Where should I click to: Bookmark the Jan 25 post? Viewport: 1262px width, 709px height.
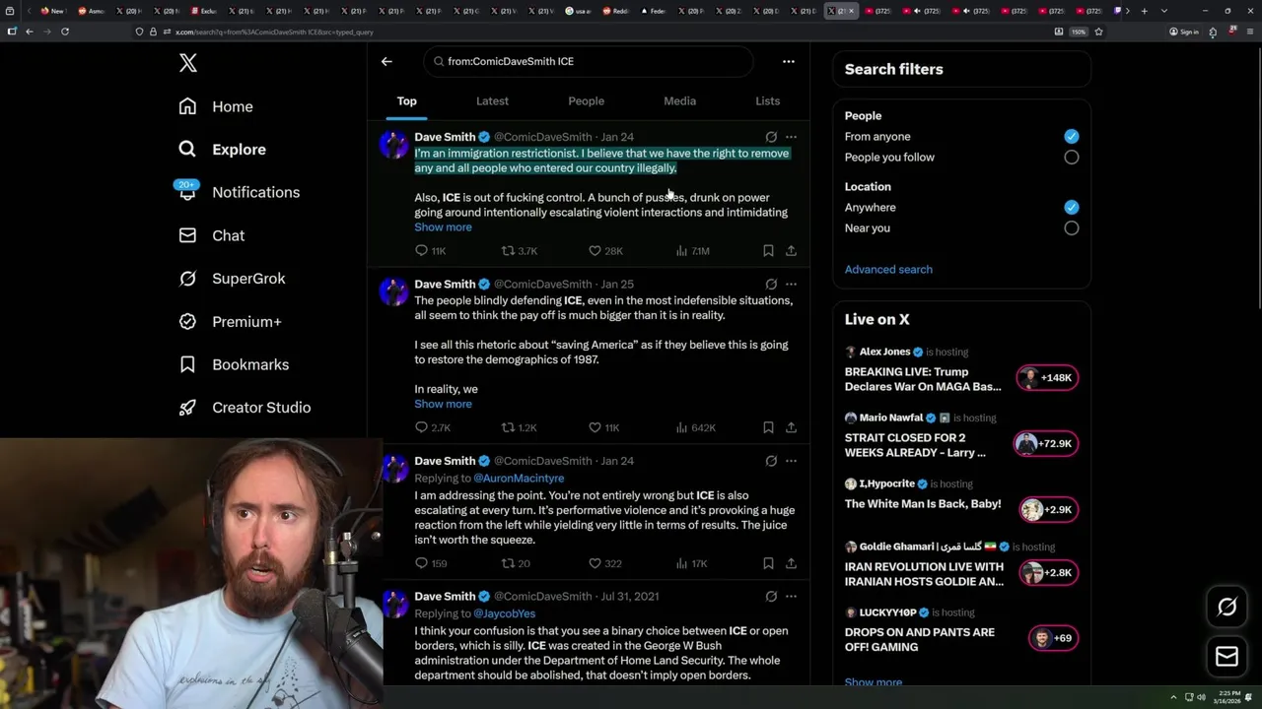click(768, 428)
